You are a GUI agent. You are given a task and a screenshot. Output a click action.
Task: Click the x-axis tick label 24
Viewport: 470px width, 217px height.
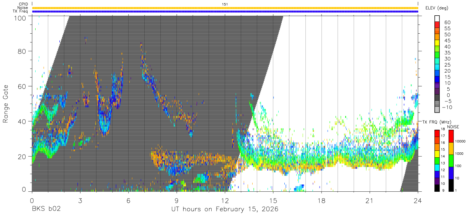418,200
